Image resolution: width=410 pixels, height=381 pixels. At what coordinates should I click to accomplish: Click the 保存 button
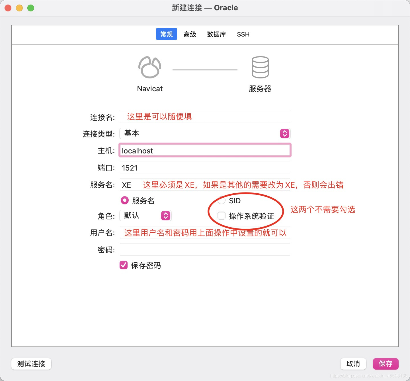(x=386, y=364)
